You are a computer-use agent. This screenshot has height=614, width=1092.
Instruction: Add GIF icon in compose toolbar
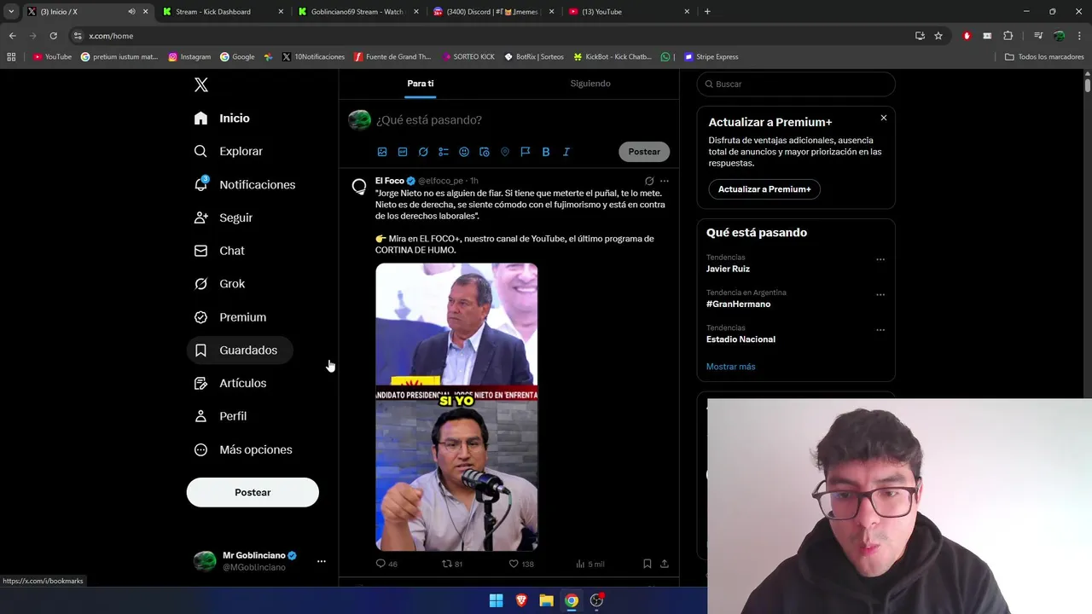(403, 152)
